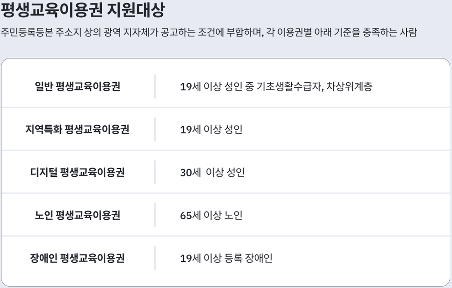Select the 일반 평생교육이용권 row label
The height and width of the screenshot is (288, 452).
(x=77, y=86)
